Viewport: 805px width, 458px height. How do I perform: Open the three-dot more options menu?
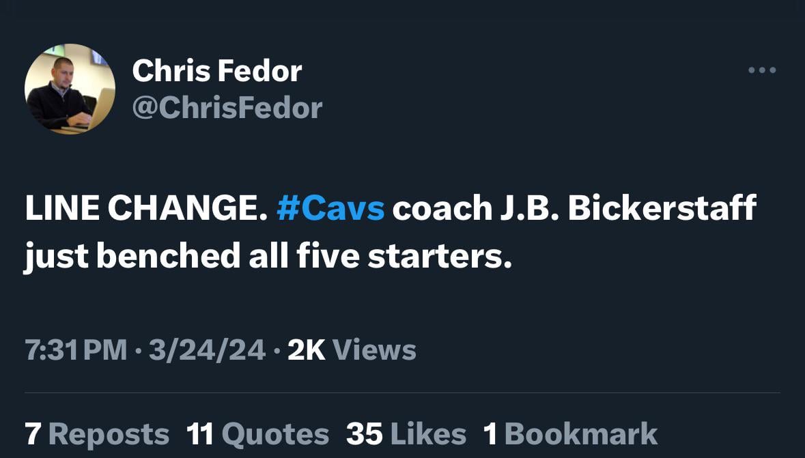click(762, 70)
